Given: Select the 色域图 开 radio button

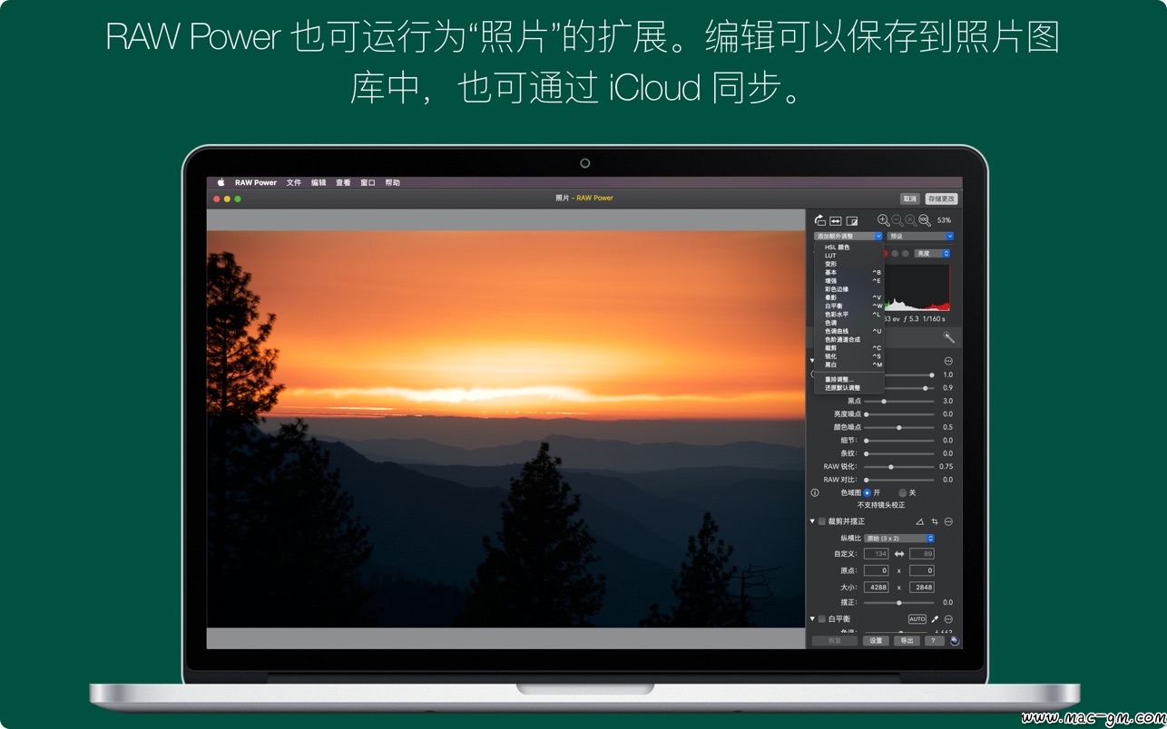Looking at the screenshot, I should click(x=868, y=492).
